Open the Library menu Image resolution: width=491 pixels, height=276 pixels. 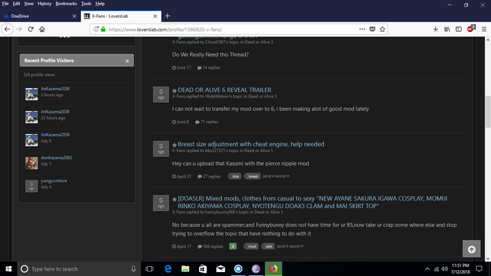click(447, 29)
